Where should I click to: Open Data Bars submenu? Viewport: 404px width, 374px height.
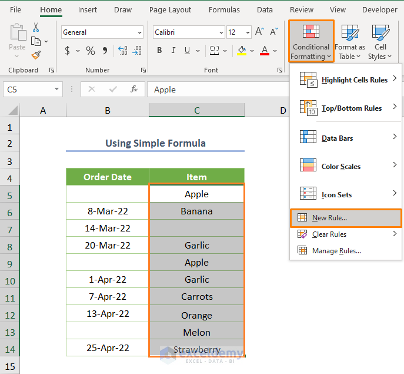[x=346, y=138]
